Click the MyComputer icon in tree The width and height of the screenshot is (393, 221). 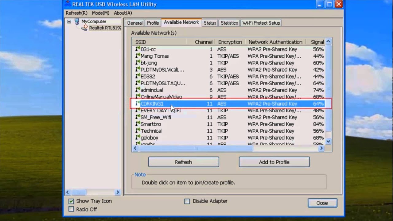pyautogui.click(x=77, y=21)
